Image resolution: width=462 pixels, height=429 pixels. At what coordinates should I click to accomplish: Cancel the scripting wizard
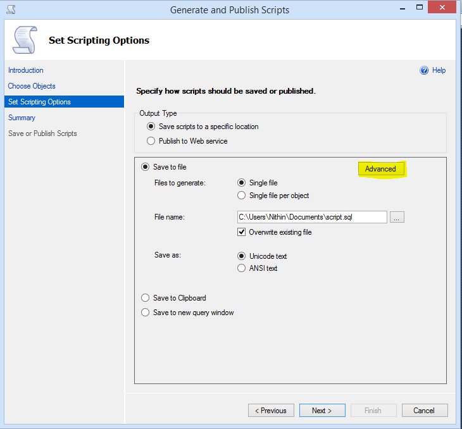click(x=425, y=411)
